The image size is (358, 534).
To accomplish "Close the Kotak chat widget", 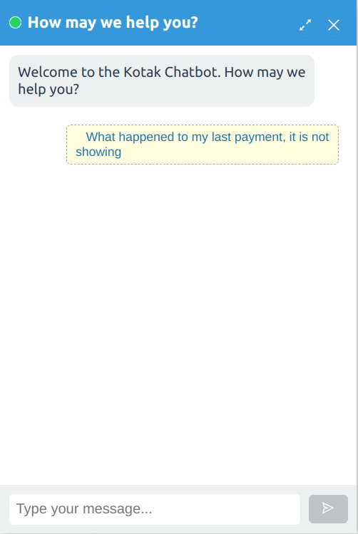I will tap(334, 25).
